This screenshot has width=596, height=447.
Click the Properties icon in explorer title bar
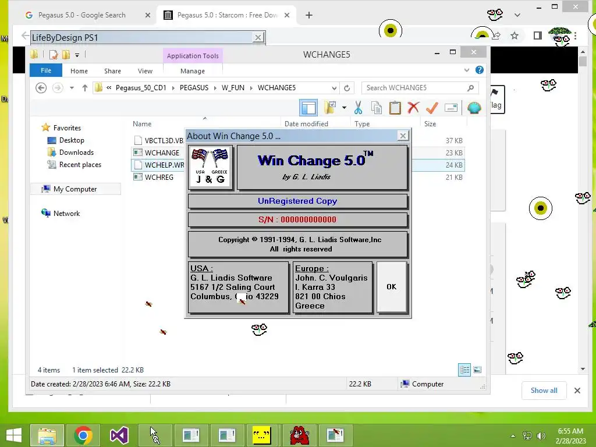54,55
